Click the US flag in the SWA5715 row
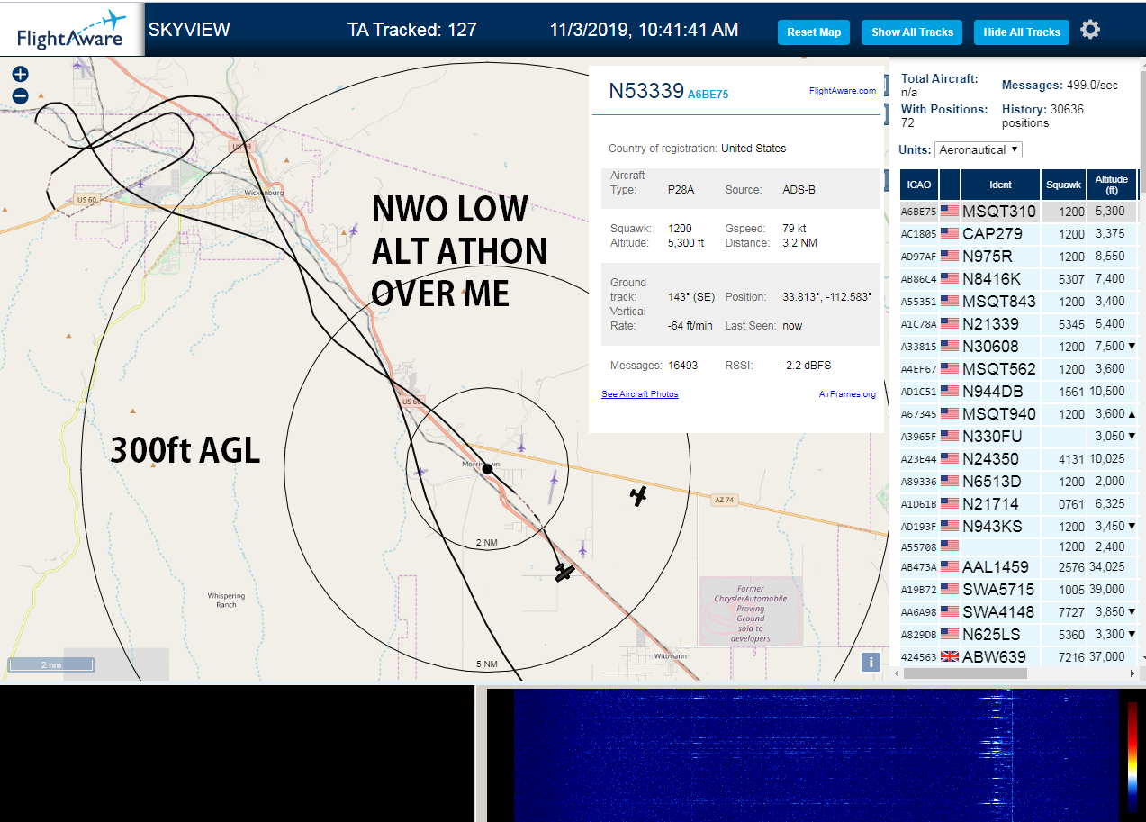This screenshot has height=822, width=1146. pyautogui.click(x=950, y=590)
